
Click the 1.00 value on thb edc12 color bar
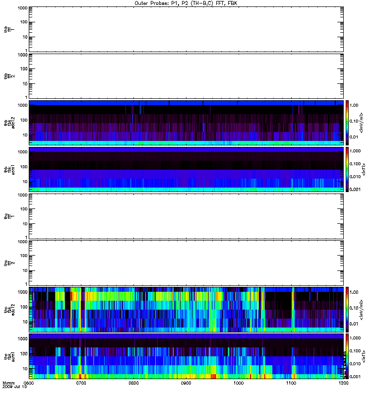click(354, 105)
